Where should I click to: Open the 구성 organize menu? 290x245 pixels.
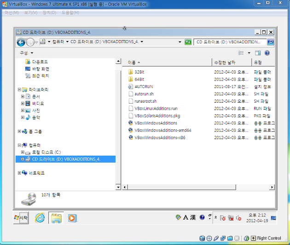click(x=26, y=53)
